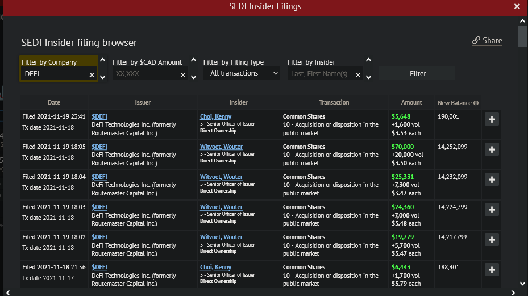
Task: Expand the Witvoet $70,000 filing with plus button
Action: pyautogui.click(x=492, y=149)
